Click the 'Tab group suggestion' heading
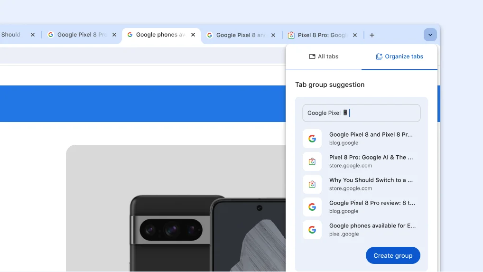The image size is (483, 272). (330, 84)
